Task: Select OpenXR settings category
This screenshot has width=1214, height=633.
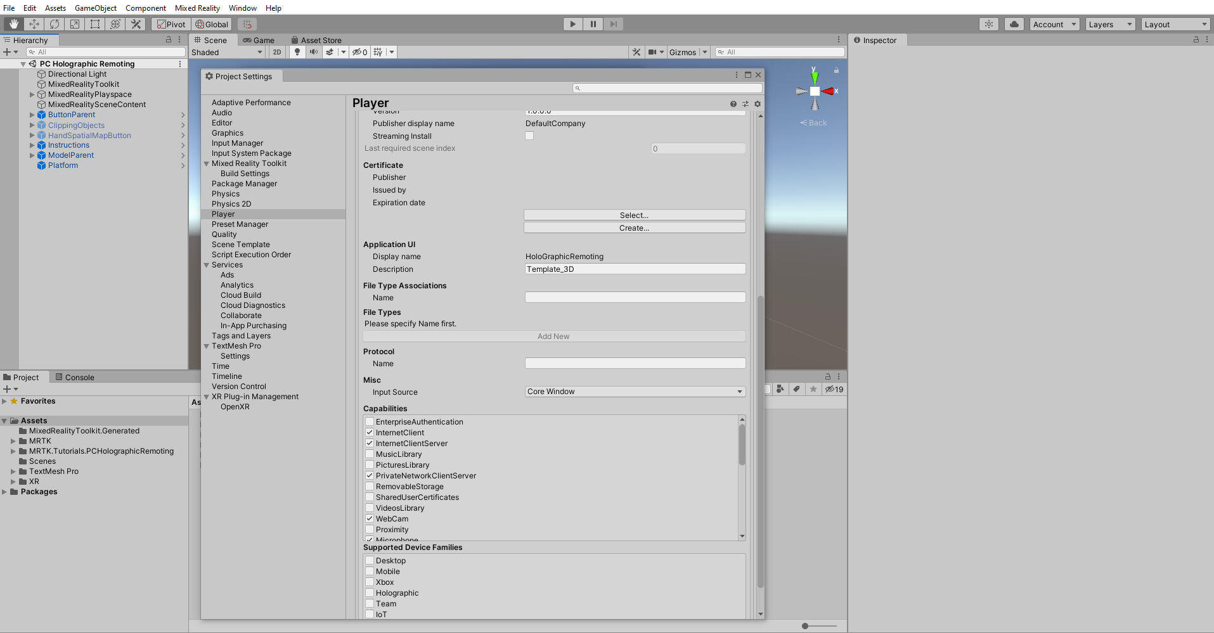Action: [x=235, y=407]
